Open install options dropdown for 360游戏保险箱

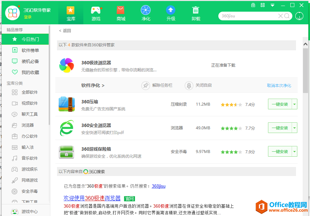(294, 152)
